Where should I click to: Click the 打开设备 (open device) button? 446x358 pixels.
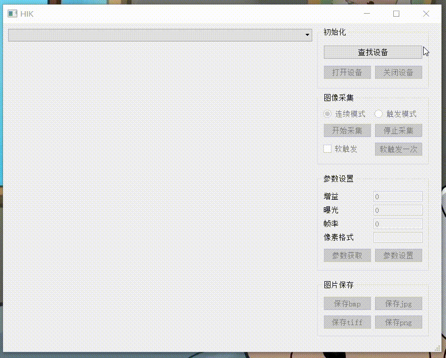click(x=347, y=72)
